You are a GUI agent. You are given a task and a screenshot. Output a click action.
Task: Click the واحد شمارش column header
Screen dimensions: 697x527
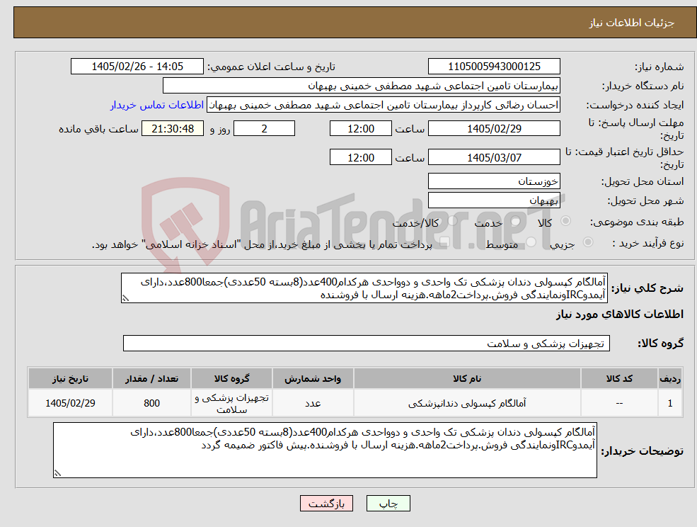click(313, 378)
